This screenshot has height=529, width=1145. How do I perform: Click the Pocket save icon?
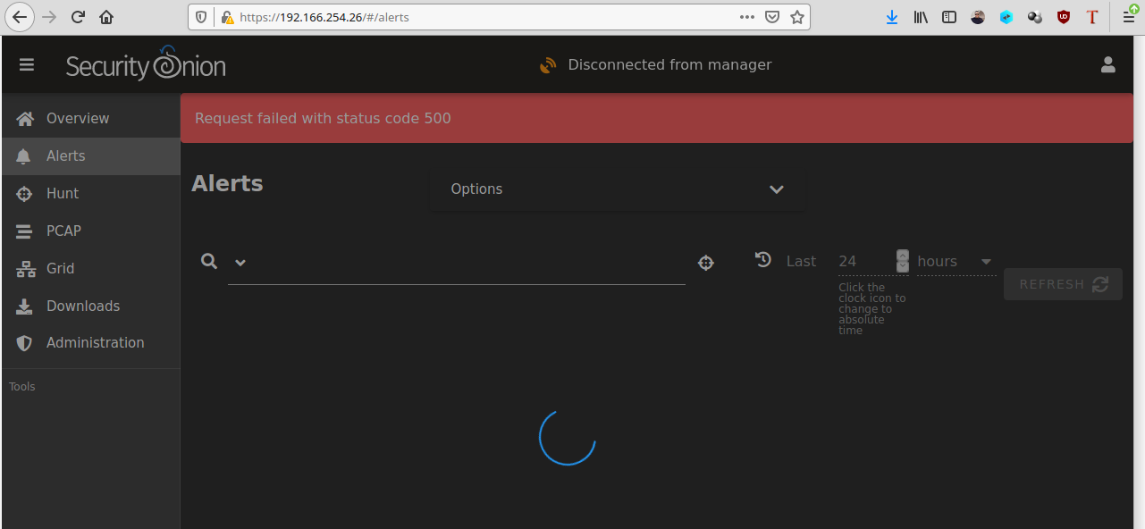(x=772, y=17)
